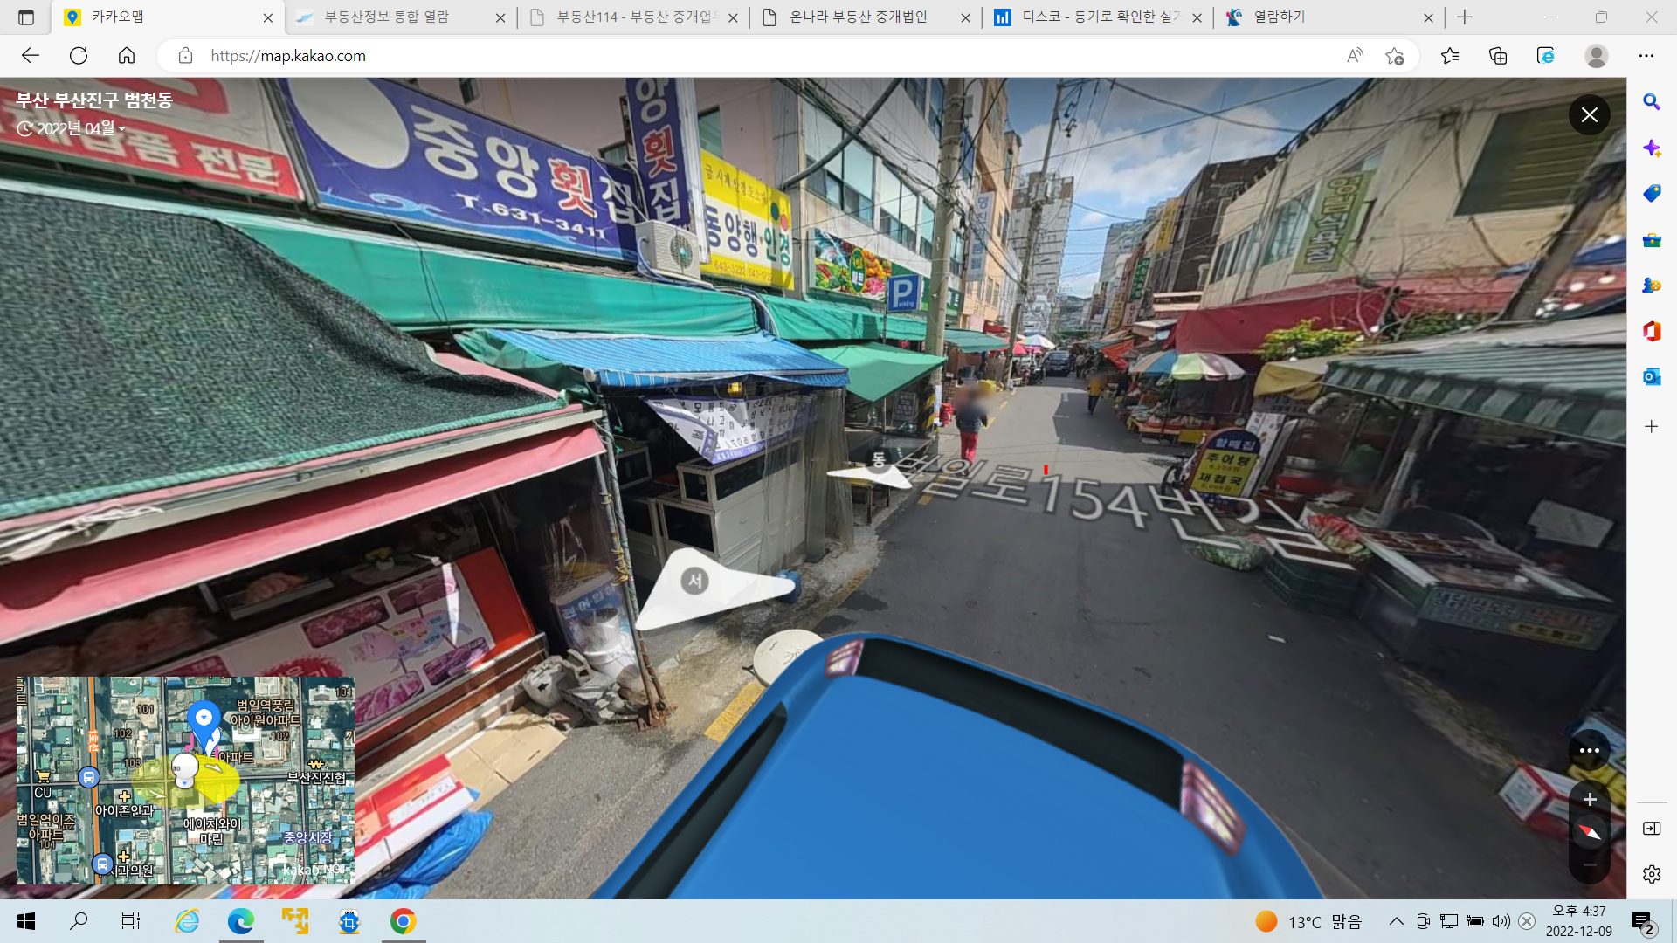Move west using the 서 arrow
Viewport: 1677px width, 943px height.
click(x=695, y=581)
